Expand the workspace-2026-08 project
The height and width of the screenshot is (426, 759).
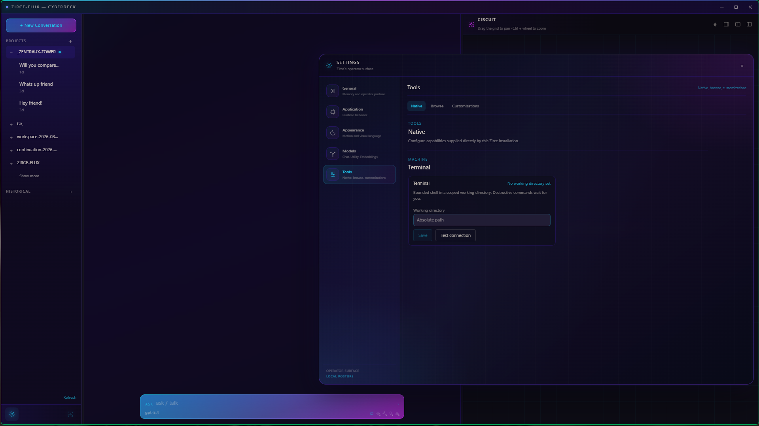(11, 137)
